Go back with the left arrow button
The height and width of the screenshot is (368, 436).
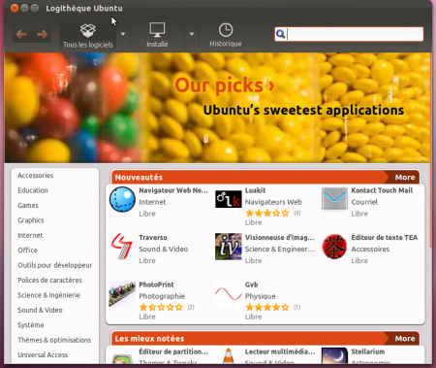pos(21,34)
